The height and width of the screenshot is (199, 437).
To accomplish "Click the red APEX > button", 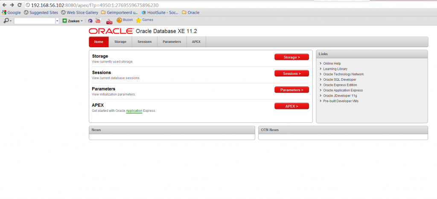I will pos(291,106).
